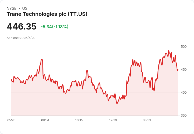Click the chart's highest peak near 490

point(169,50)
